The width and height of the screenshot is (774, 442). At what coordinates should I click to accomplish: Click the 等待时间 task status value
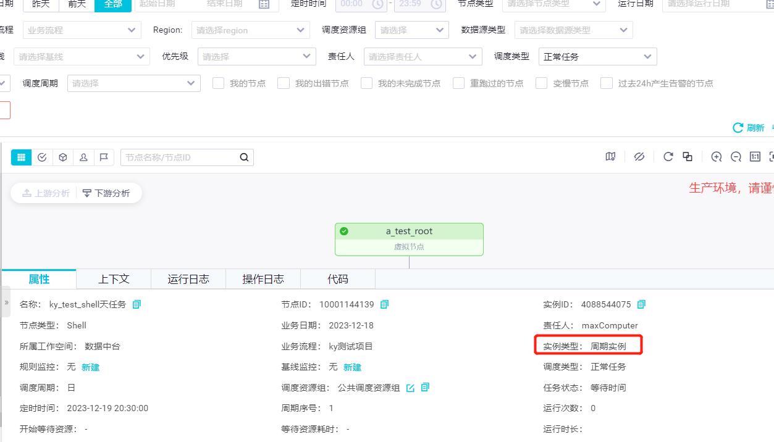pyautogui.click(x=608, y=388)
